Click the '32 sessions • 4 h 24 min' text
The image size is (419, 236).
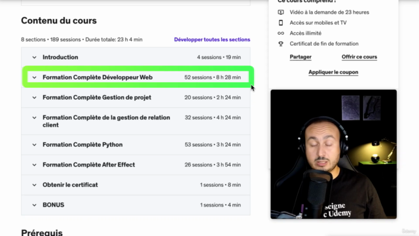pyautogui.click(x=213, y=117)
